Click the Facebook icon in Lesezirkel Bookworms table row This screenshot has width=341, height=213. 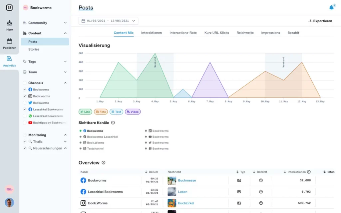83,192
